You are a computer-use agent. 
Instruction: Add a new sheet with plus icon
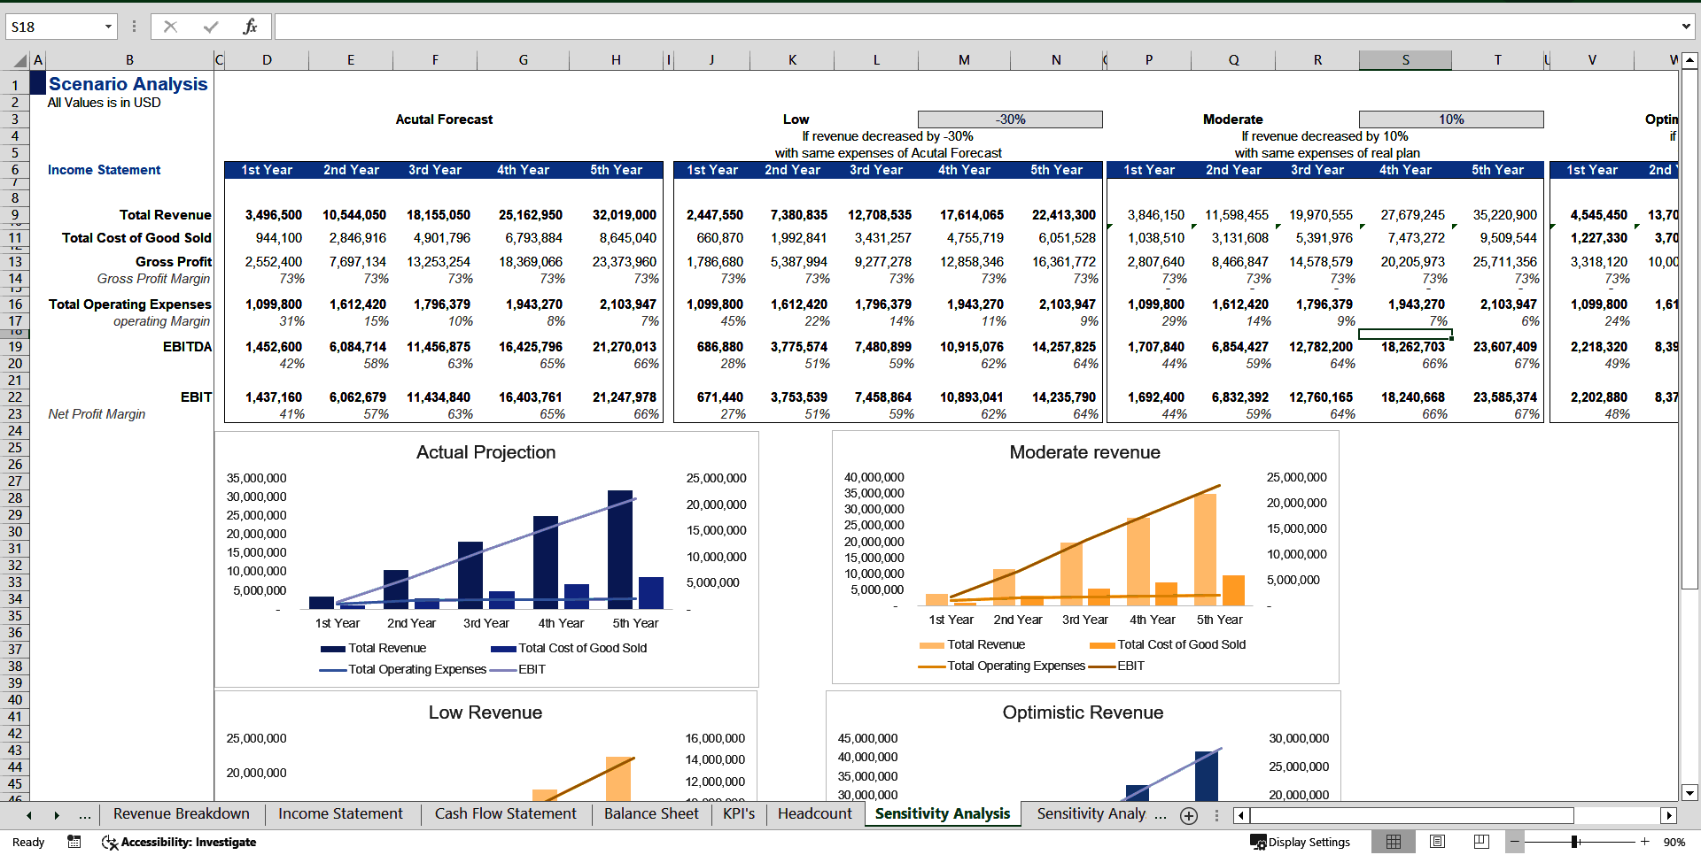pyautogui.click(x=1189, y=815)
